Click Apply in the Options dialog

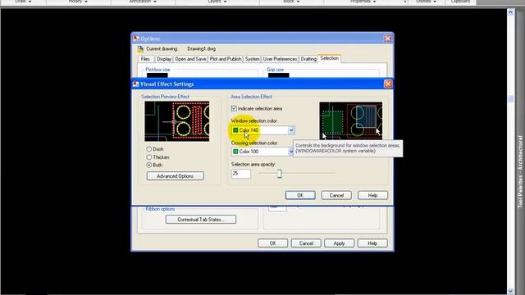[x=339, y=243]
